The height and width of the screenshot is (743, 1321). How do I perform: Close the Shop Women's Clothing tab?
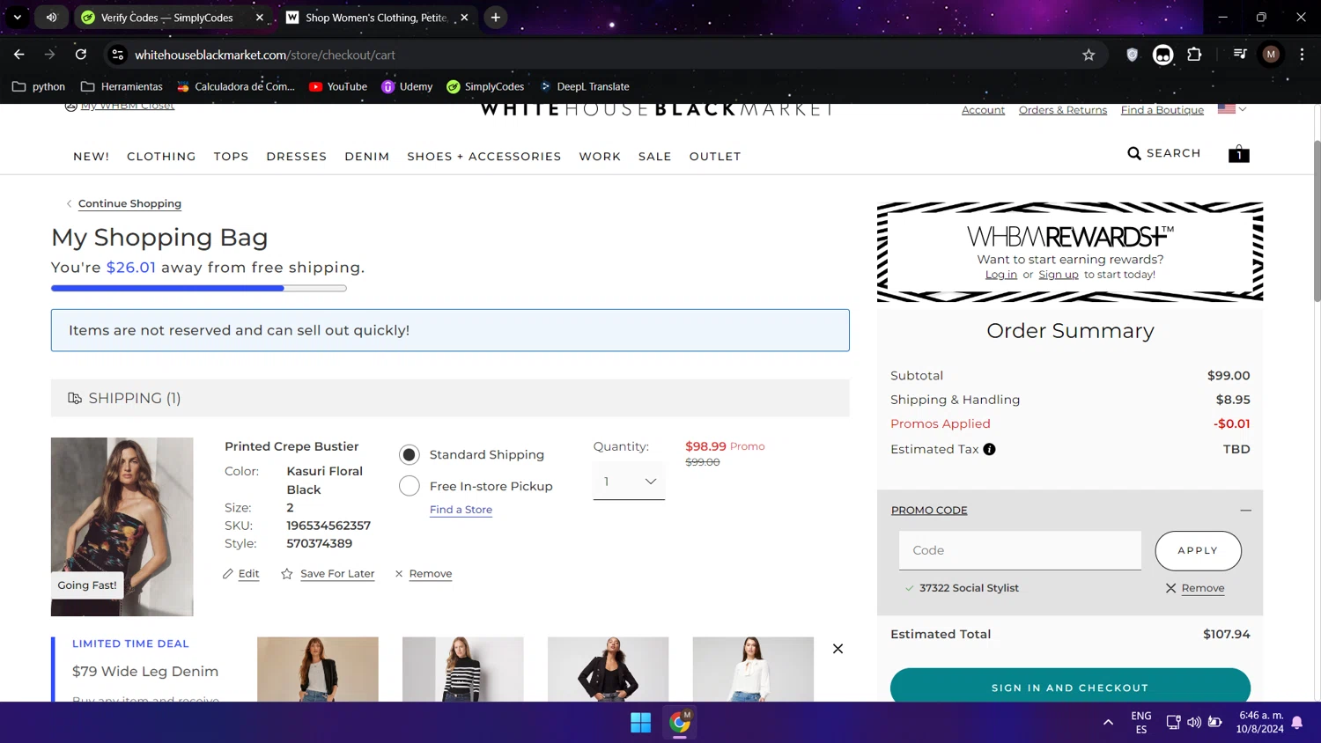pos(464,18)
